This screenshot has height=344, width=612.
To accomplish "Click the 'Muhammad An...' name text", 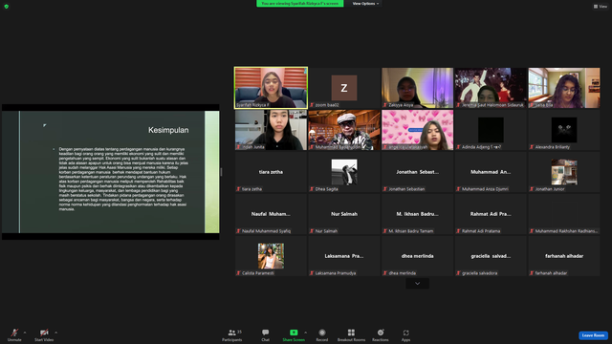I will coord(491,172).
